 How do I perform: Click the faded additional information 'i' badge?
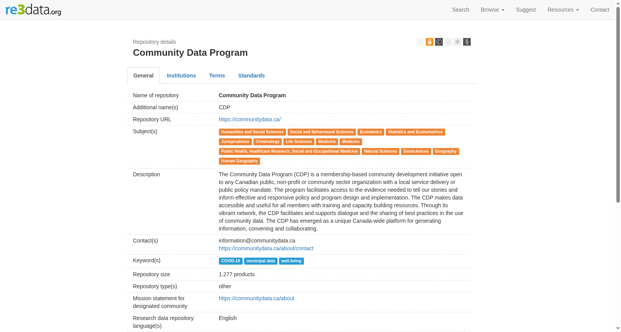click(x=420, y=42)
